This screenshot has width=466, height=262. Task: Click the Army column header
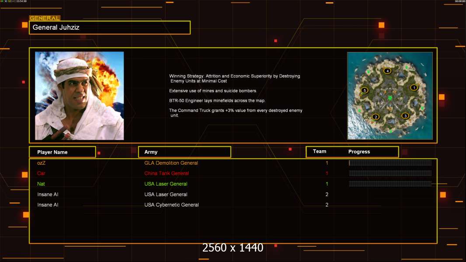(184, 152)
